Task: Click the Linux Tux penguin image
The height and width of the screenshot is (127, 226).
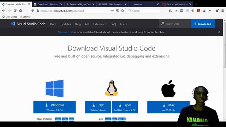Action: click(112, 88)
